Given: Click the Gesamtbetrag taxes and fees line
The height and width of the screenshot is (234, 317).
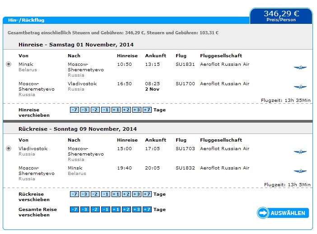Looking at the screenshot, I should pyautogui.click(x=113, y=33).
